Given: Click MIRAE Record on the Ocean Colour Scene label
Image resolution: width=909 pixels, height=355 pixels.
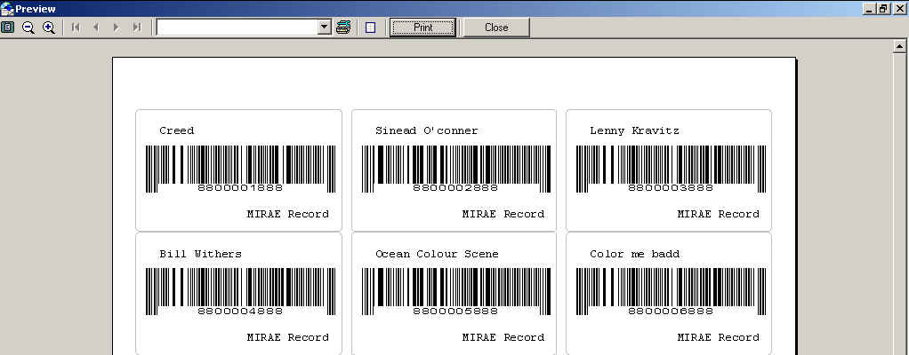Looking at the screenshot, I should (x=503, y=337).
